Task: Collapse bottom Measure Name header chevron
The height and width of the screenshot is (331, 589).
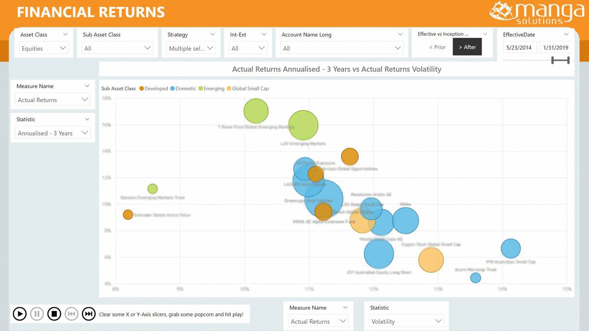Action: pyautogui.click(x=345, y=307)
